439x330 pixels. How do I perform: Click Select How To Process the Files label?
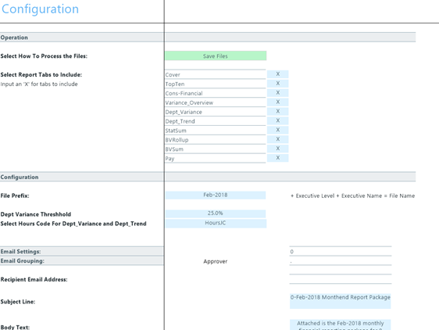(44, 56)
